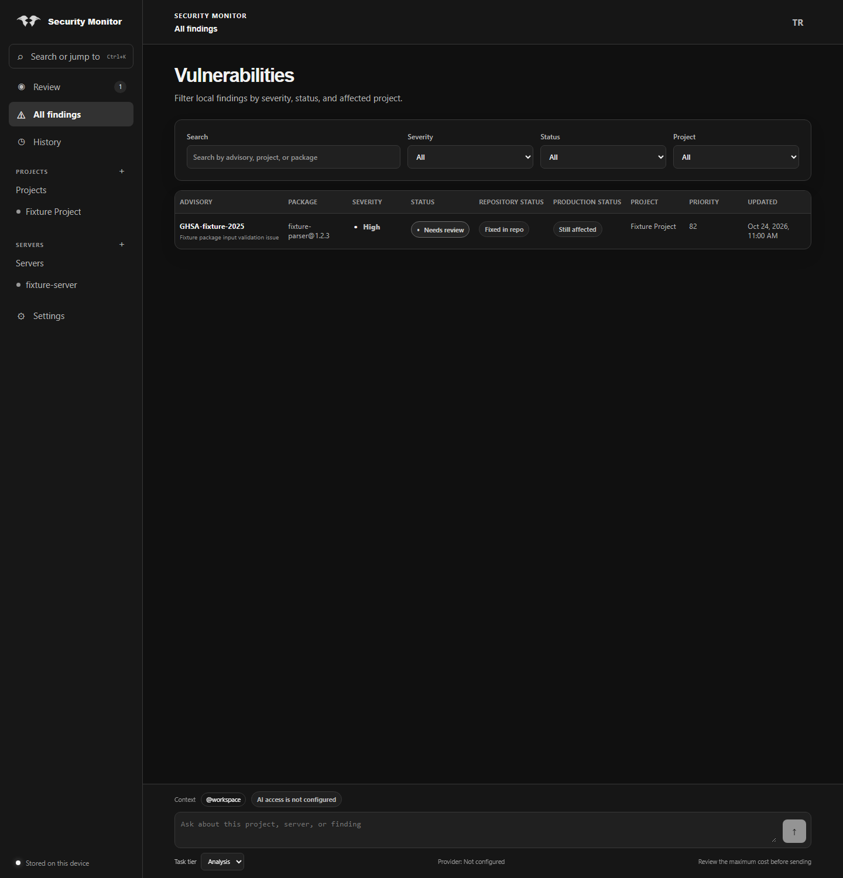Open Fixture Project in sidebar
Image resolution: width=843 pixels, height=878 pixels.
[x=53, y=212]
